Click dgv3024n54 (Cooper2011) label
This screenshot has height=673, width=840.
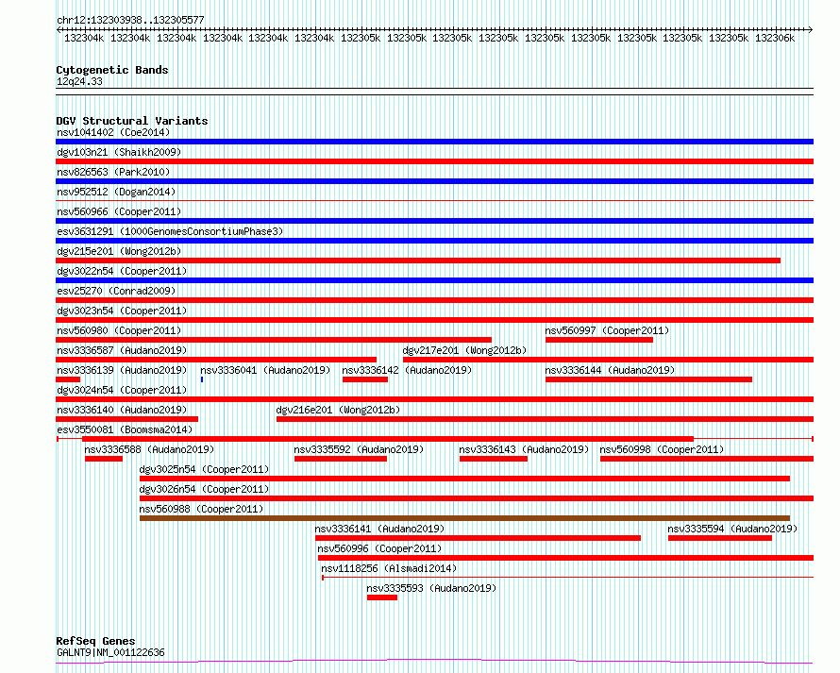coord(122,390)
